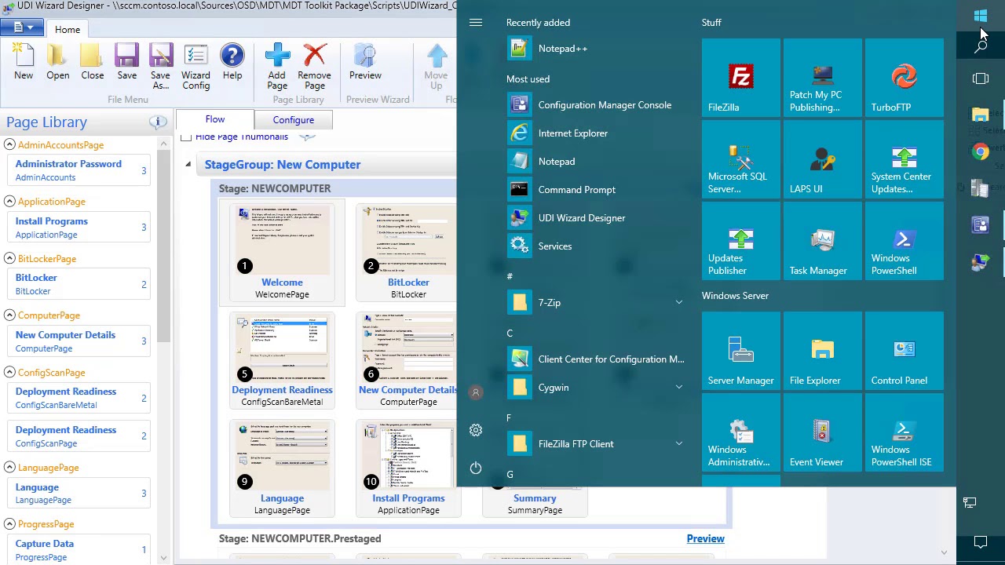
Task: Click the Open folder ribbon icon
Action: click(x=57, y=63)
